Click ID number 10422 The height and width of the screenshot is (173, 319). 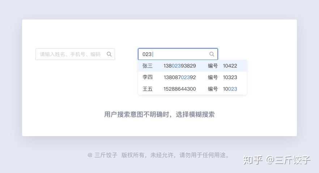coord(230,66)
